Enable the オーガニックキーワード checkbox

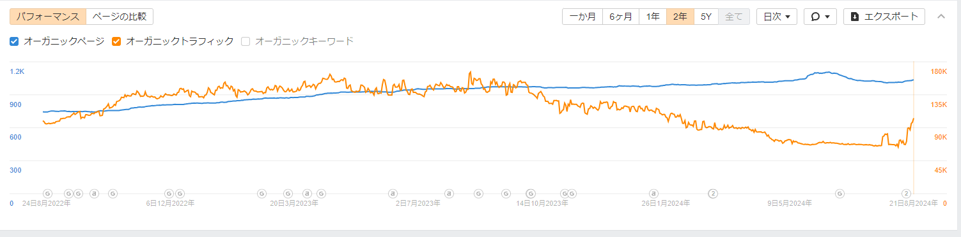point(246,41)
